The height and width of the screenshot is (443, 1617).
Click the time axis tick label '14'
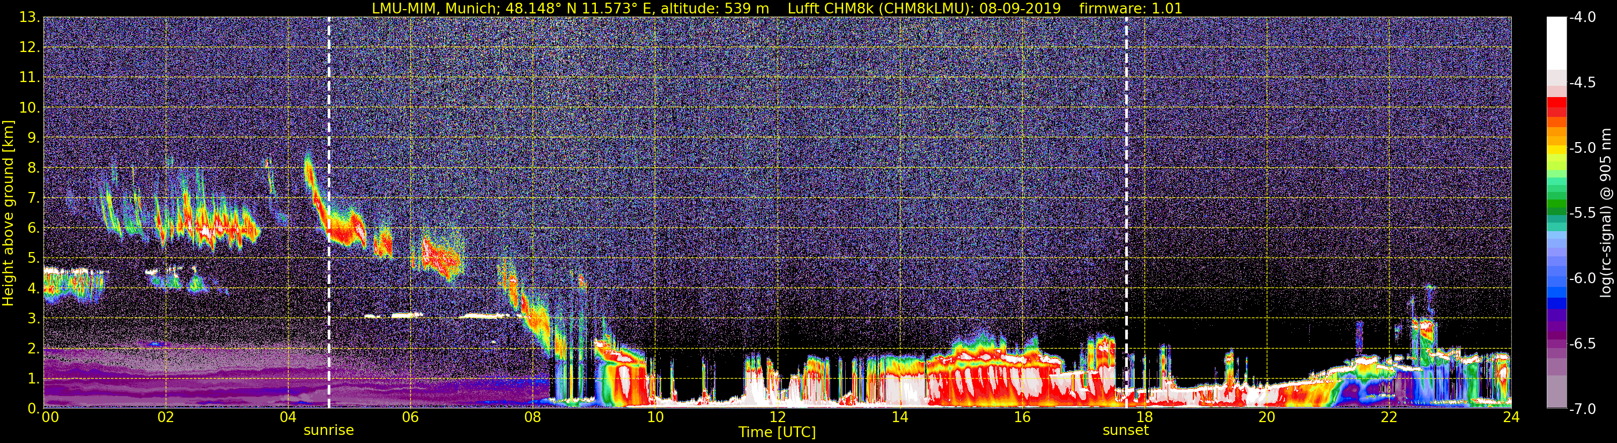point(899,417)
